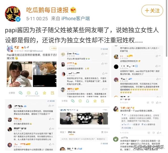Follow the account with +关注 button

tap(152, 11)
